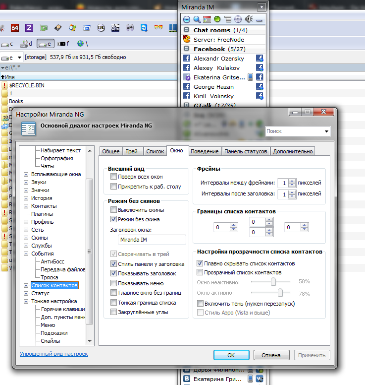Expand Список контактов tree node
This screenshot has width=365, height=385.
(x=26, y=286)
